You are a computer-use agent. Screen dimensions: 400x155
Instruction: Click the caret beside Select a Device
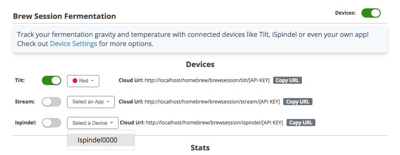click(112, 123)
